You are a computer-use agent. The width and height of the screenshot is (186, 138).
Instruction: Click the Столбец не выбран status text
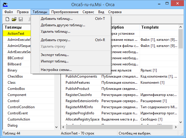135,133
